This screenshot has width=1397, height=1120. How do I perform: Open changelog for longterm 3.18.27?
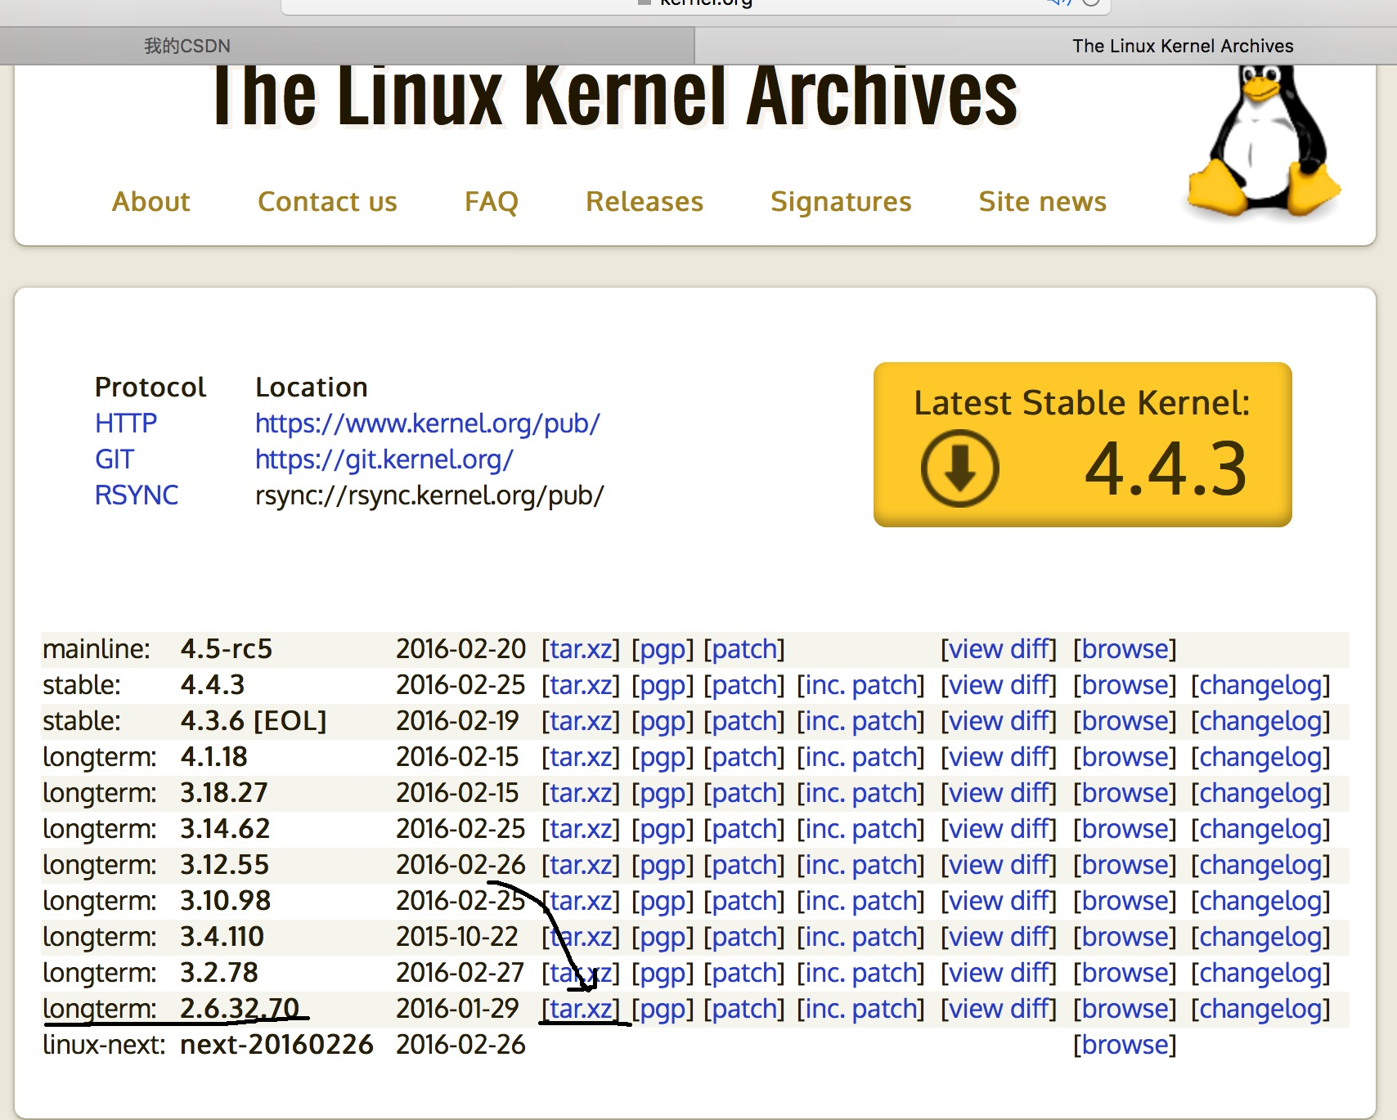click(1260, 793)
